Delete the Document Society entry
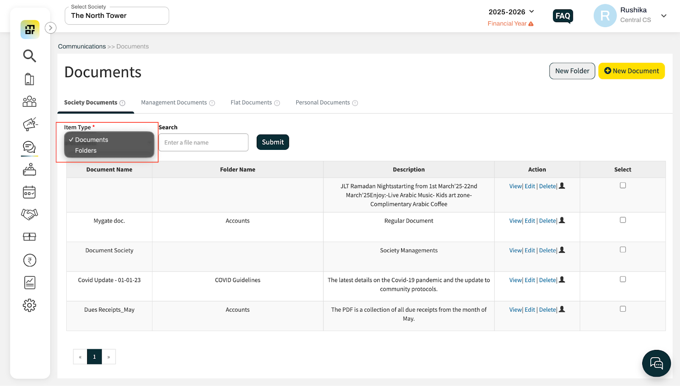This screenshot has width=680, height=386. pyautogui.click(x=547, y=251)
